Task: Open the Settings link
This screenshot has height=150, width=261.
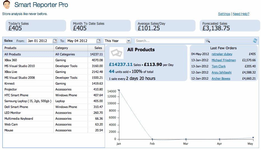Action: point(224,14)
